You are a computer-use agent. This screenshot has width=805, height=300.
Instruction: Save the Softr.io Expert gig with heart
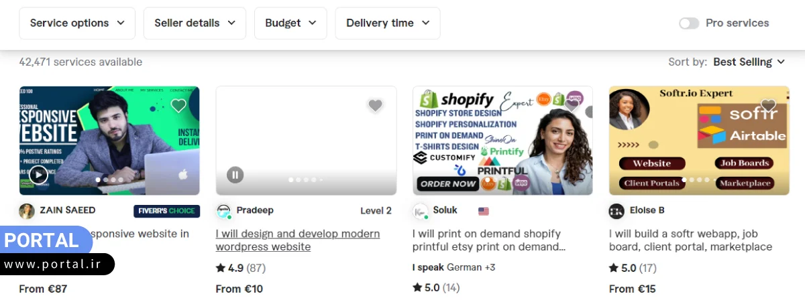click(x=768, y=105)
